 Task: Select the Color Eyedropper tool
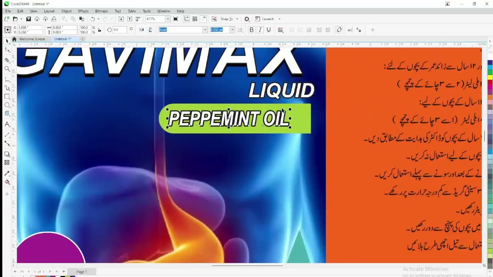coord(7,174)
